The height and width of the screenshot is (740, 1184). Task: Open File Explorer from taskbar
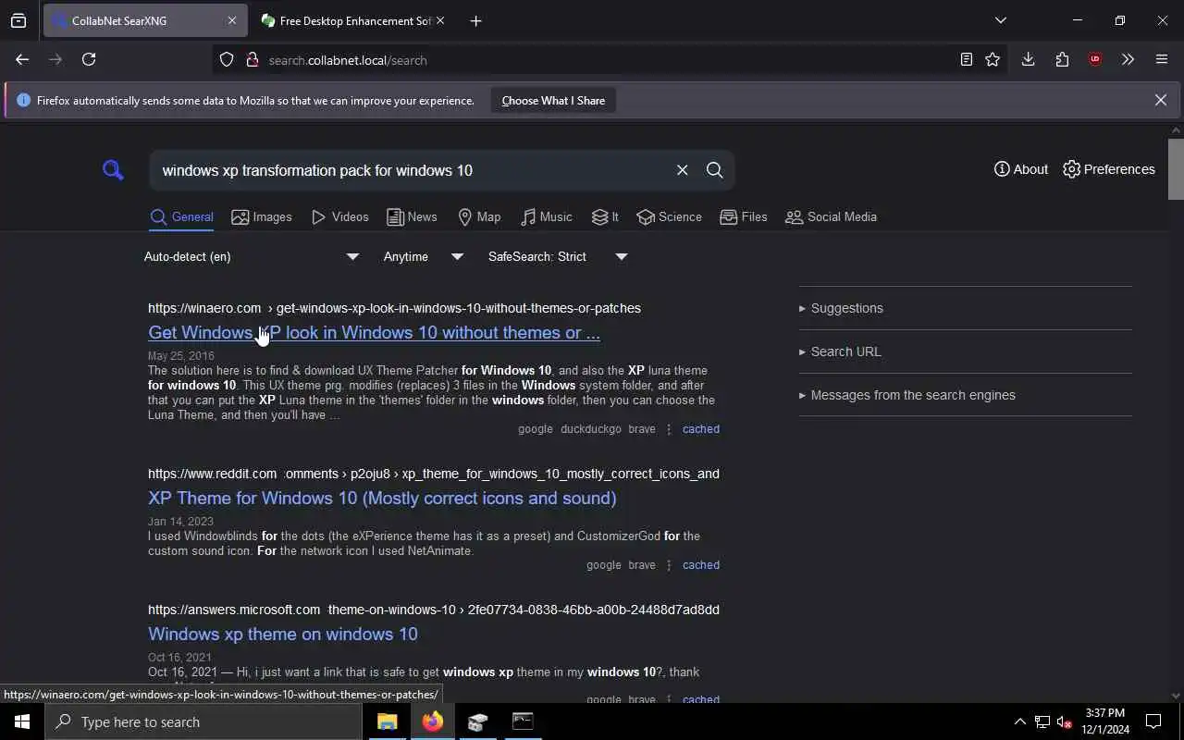(x=387, y=721)
